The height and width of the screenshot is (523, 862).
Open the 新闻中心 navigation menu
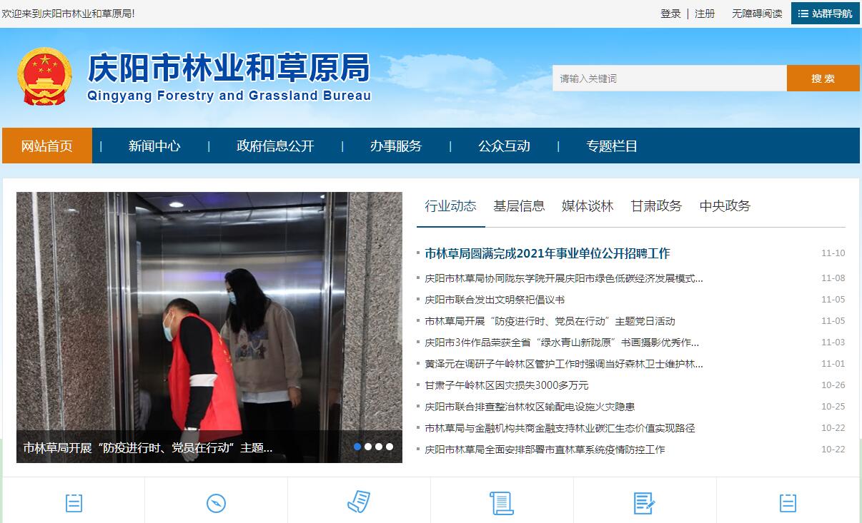click(154, 146)
